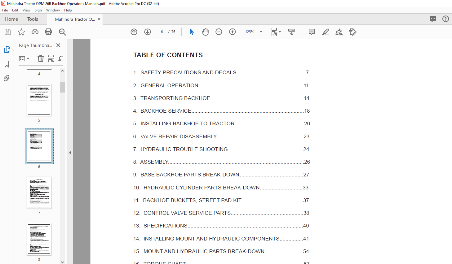Click thumbnail scrollbar down arrow
The width and height of the screenshot is (452, 264).
[x=63, y=262]
